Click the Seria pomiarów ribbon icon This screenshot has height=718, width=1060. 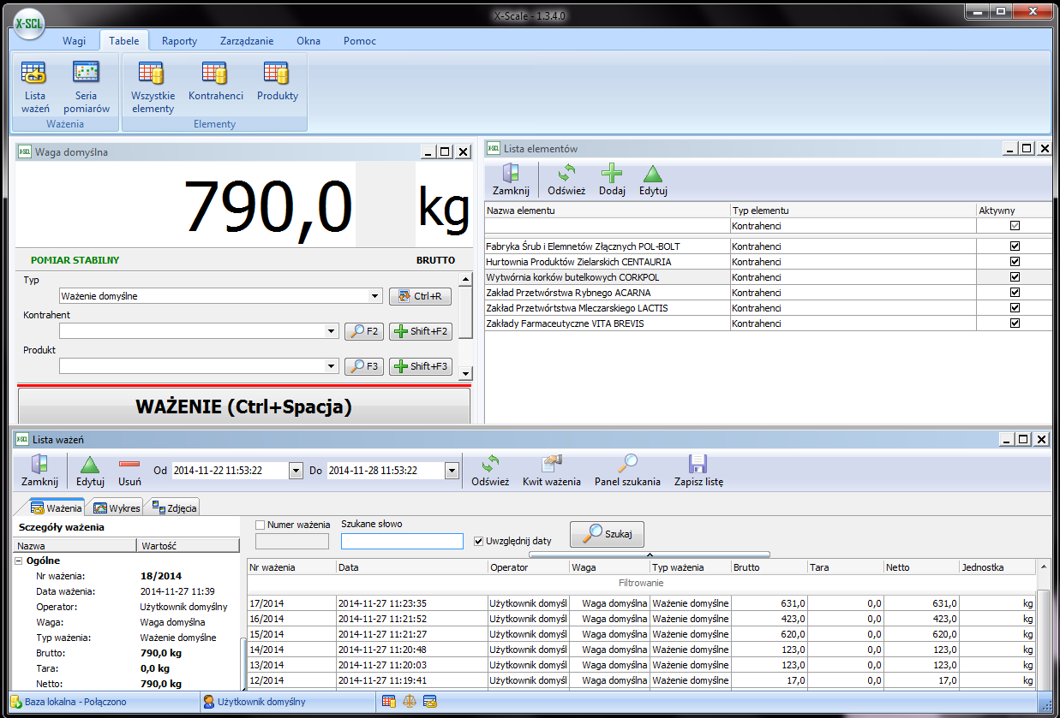86,86
